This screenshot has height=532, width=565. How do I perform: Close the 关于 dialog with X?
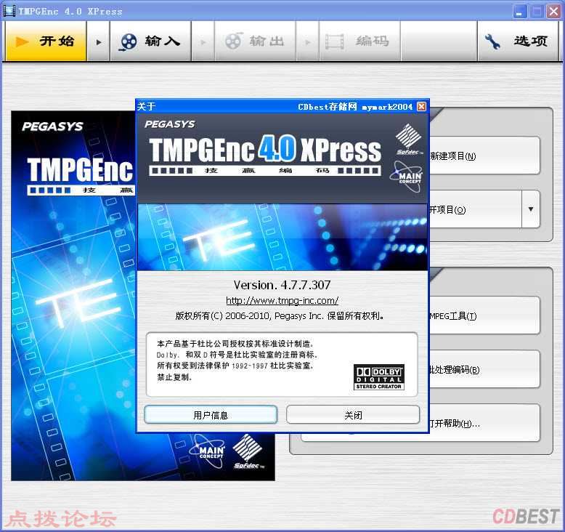[421, 106]
